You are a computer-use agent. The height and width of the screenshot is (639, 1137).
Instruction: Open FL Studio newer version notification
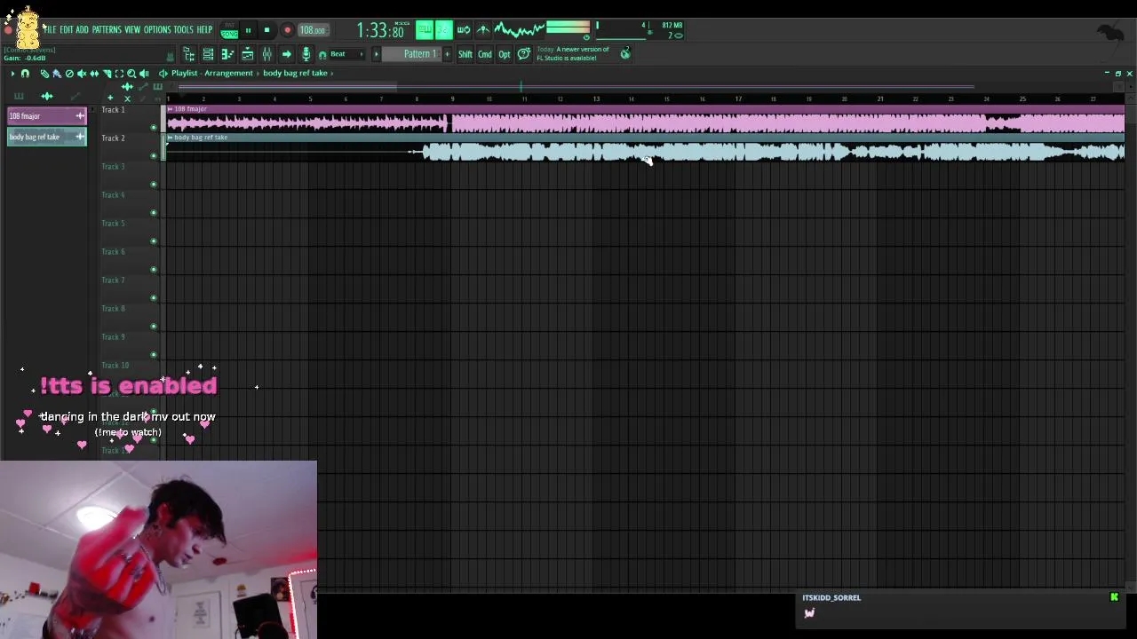point(575,54)
